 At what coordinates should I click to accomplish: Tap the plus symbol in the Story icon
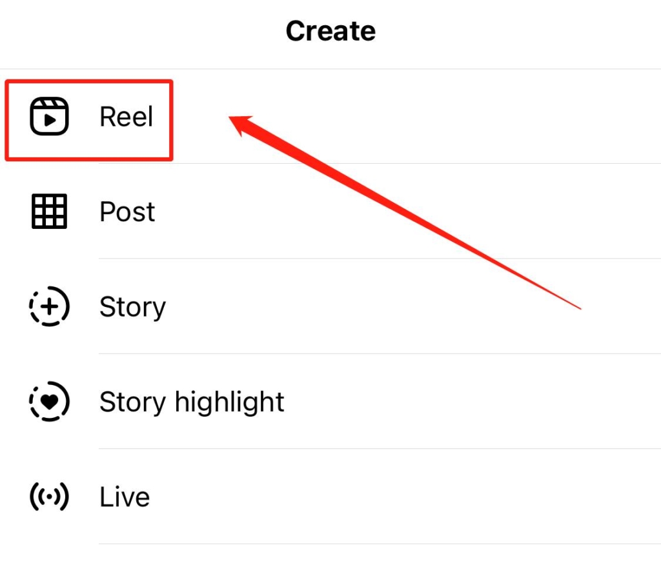[48, 306]
